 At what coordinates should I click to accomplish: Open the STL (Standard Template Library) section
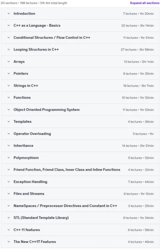click(x=80, y=218)
